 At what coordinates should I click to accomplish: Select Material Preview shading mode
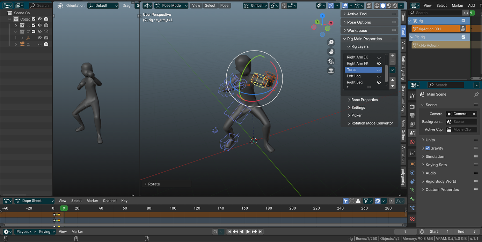(x=389, y=6)
